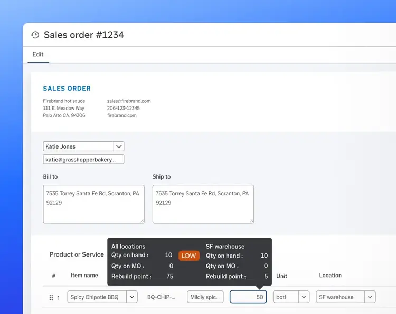
Task: Click the Sales order #1234 title
Action: click(x=84, y=35)
